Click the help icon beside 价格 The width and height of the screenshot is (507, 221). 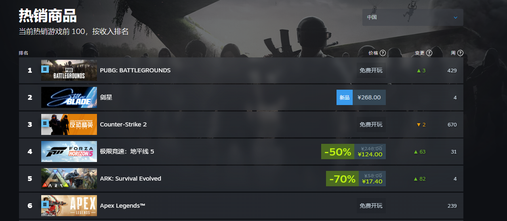(x=383, y=53)
